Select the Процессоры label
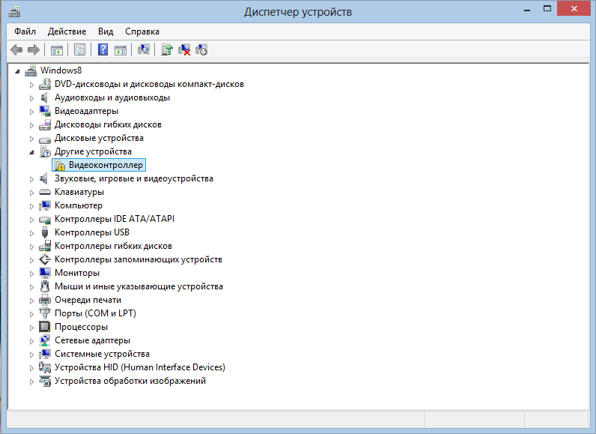The width and height of the screenshot is (596, 434). pos(81,327)
